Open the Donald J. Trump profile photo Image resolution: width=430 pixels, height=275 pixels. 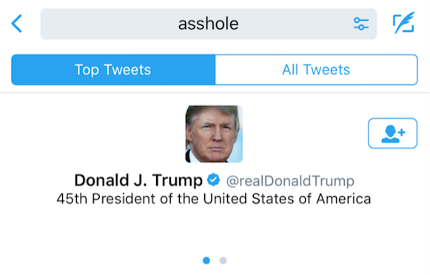coord(214,134)
